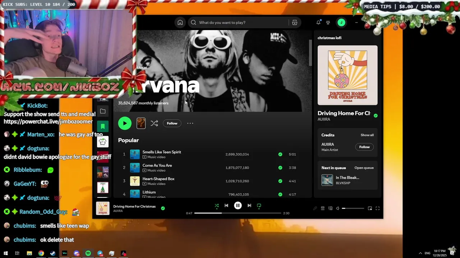Open the green J profile avatar
This screenshot has width=460, height=258.
pos(341,23)
